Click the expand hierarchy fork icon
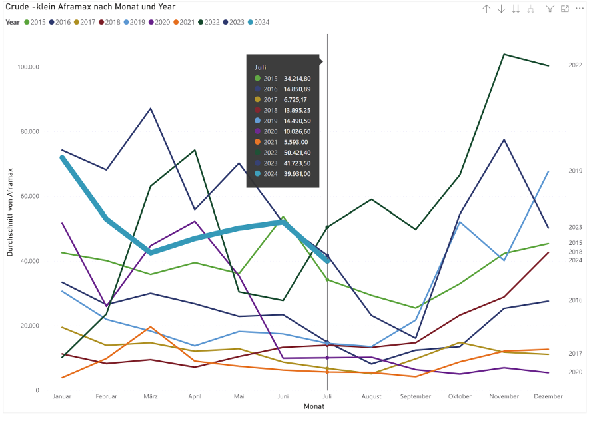Image resolution: width=589 pixels, height=425 pixels. 531,9
